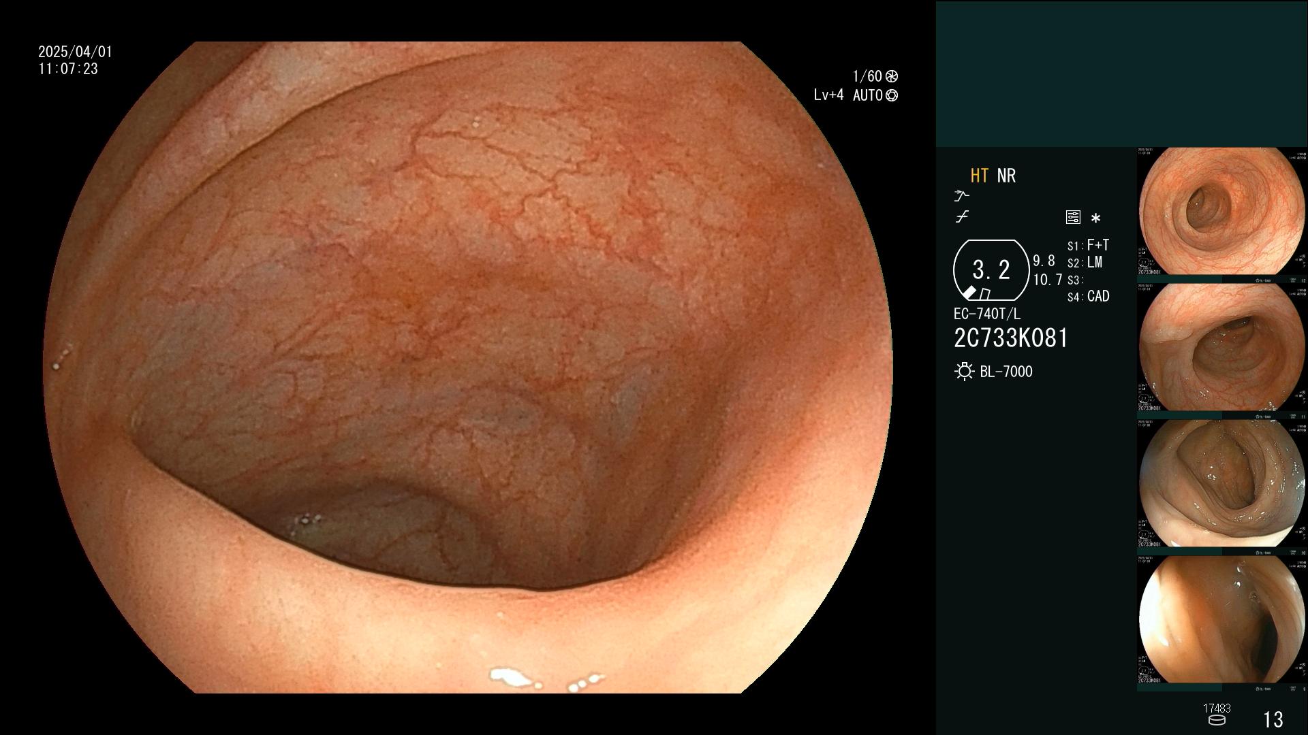
Task: Click the 9.8 value beside the scope indicator
Action: (1044, 261)
